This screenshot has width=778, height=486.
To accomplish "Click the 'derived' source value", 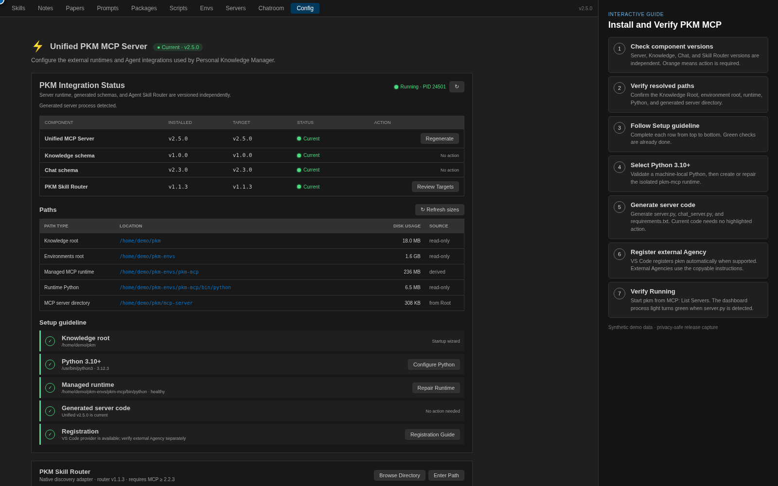I will (x=437, y=272).
